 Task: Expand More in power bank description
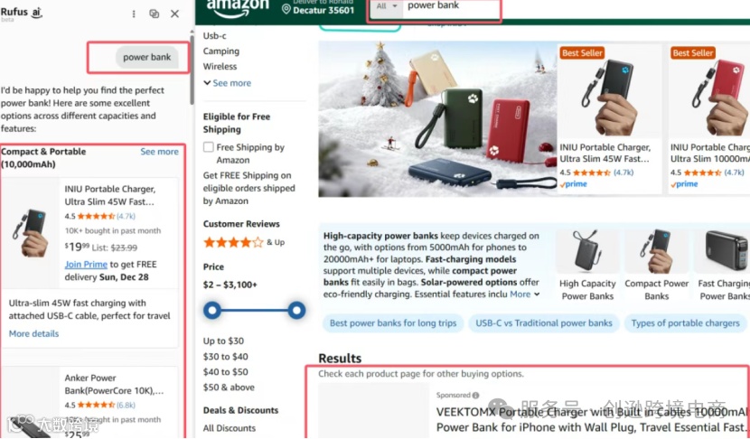click(x=525, y=294)
